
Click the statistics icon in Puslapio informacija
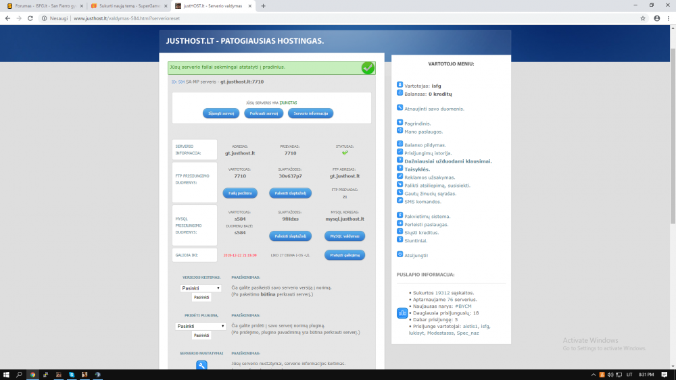(x=402, y=313)
